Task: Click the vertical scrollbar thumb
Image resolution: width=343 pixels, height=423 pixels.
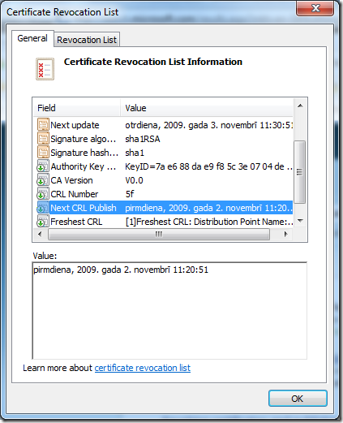Action: [x=300, y=172]
